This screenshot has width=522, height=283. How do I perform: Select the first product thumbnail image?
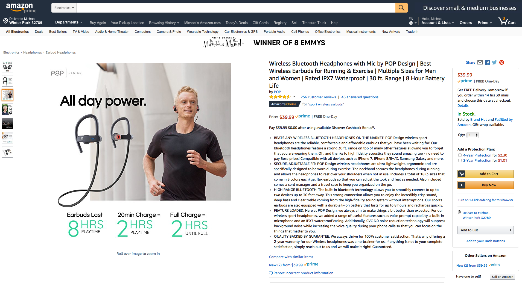[x=7, y=67]
